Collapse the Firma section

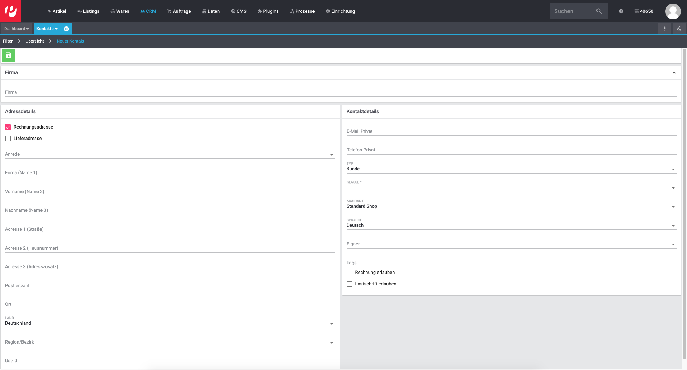[x=674, y=73]
